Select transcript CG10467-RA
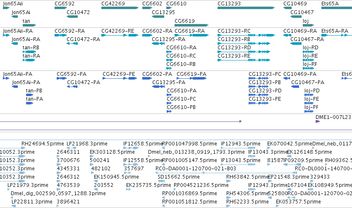Image resolution: width=352 pixels, height=208 pixels. click(x=307, y=39)
